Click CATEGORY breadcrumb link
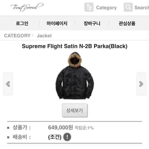The width and height of the screenshot is (149, 149). (x=17, y=36)
